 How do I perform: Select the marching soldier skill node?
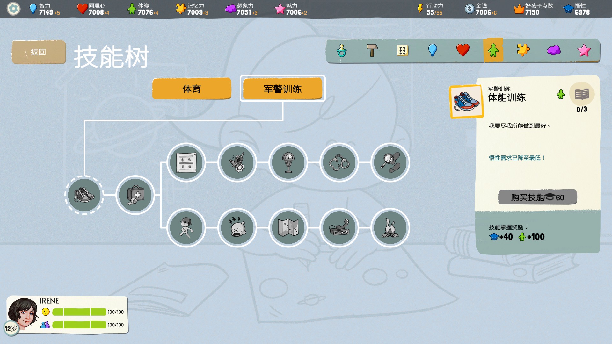(x=186, y=228)
